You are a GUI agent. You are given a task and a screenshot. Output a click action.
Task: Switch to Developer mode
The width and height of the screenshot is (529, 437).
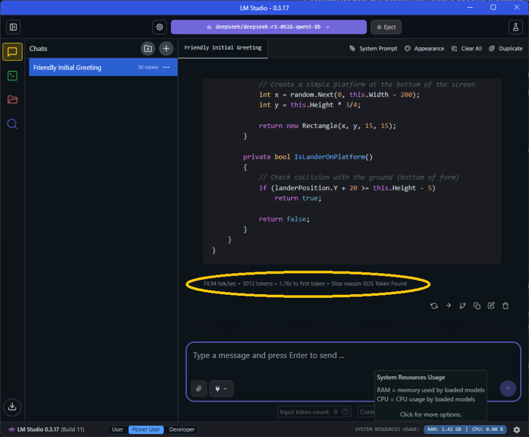click(182, 429)
